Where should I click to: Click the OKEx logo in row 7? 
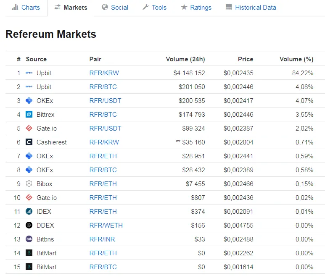point(29,156)
